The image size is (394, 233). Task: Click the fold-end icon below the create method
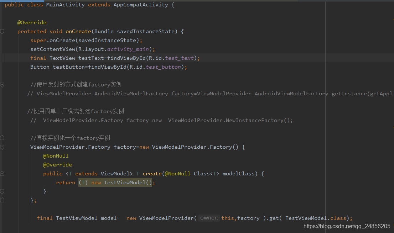(x=2, y=191)
